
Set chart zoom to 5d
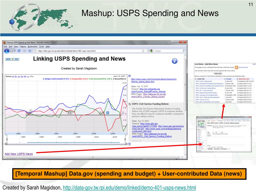pyautogui.click(x=16, y=76)
